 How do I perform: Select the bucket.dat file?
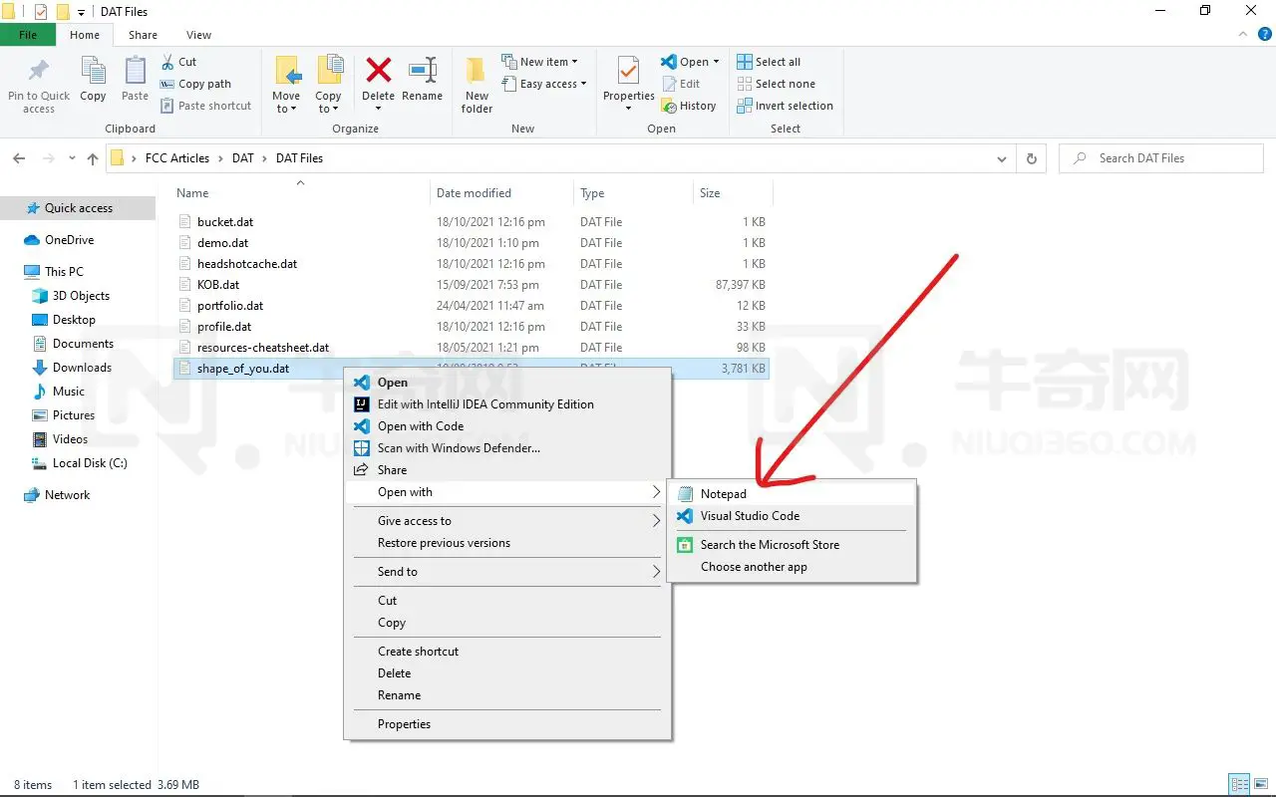point(225,222)
